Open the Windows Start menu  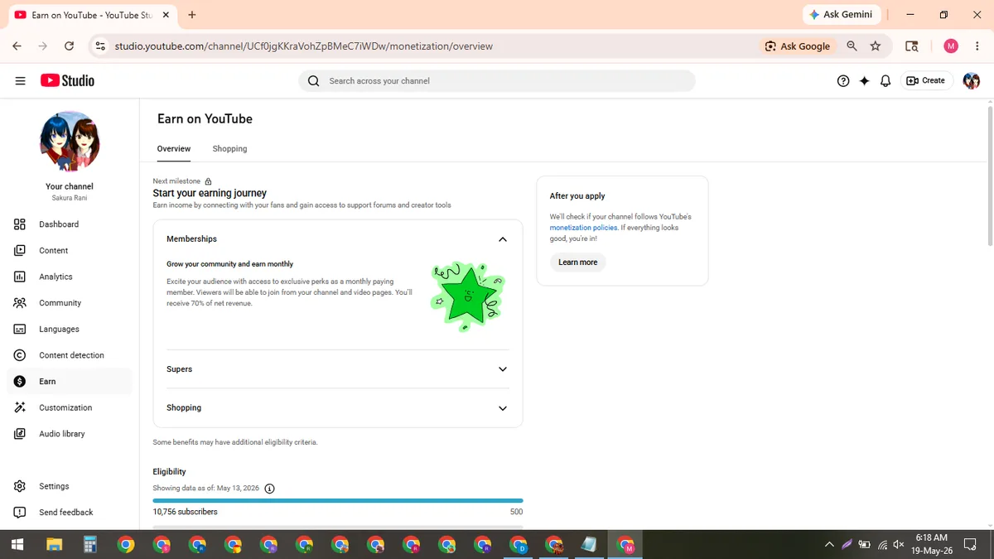[x=17, y=545]
